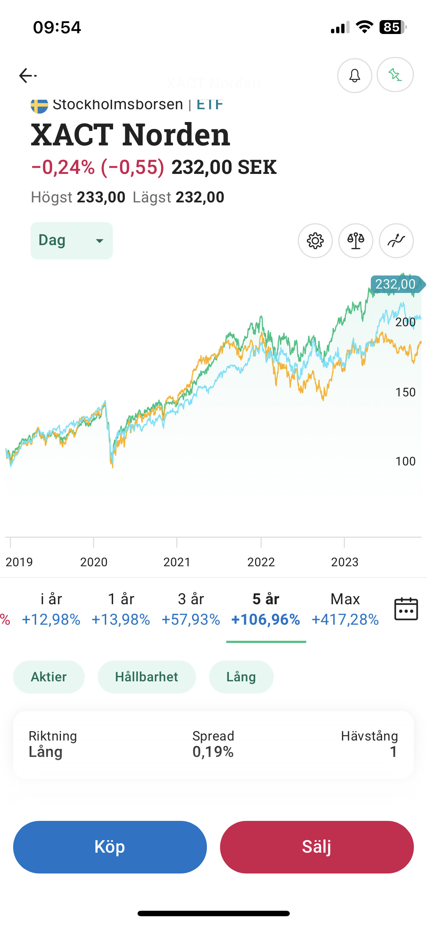Select the '1 år' period tab
Screen dimensions: 427x925
click(121, 609)
